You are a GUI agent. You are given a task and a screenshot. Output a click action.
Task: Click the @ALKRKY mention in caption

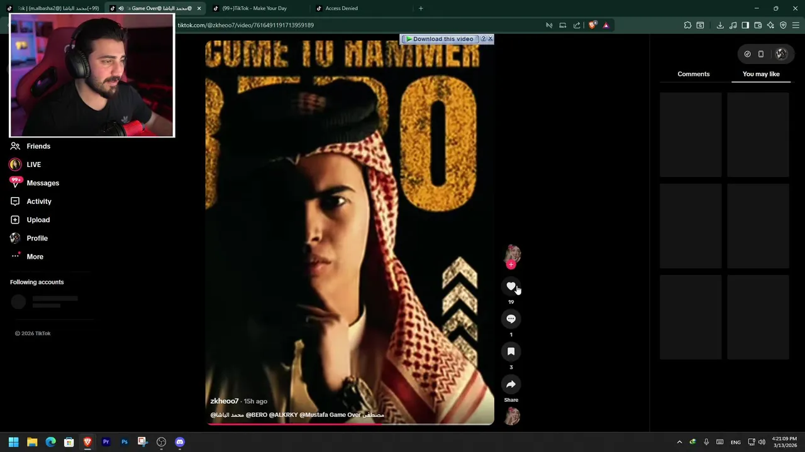click(x=283, y=415)
